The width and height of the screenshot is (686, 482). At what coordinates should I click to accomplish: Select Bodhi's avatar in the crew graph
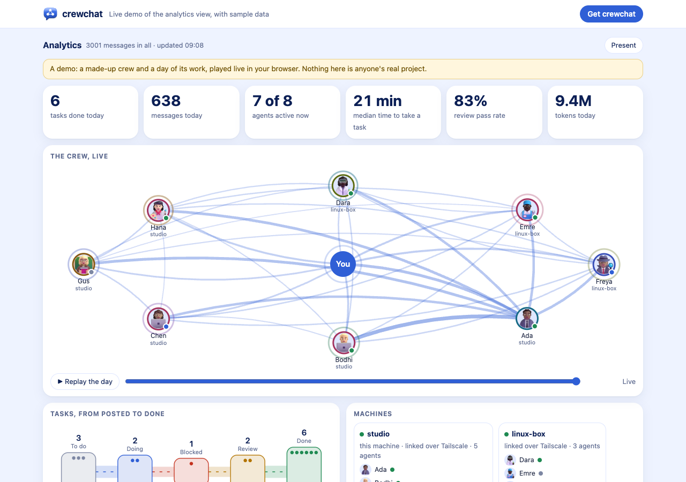click(x=344, y=342)
